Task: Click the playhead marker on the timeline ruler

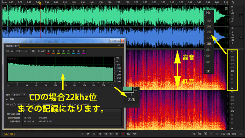Action: 40,3
